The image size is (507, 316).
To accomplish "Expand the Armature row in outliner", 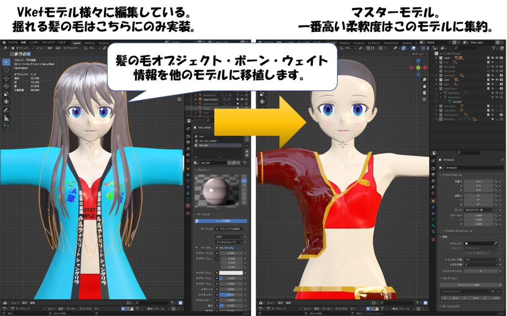I will coord(437,119).
